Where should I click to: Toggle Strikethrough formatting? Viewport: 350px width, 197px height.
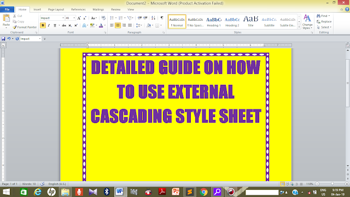[x=64, y=25]
